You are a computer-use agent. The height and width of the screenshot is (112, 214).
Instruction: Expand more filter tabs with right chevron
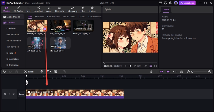coord(101,16)
